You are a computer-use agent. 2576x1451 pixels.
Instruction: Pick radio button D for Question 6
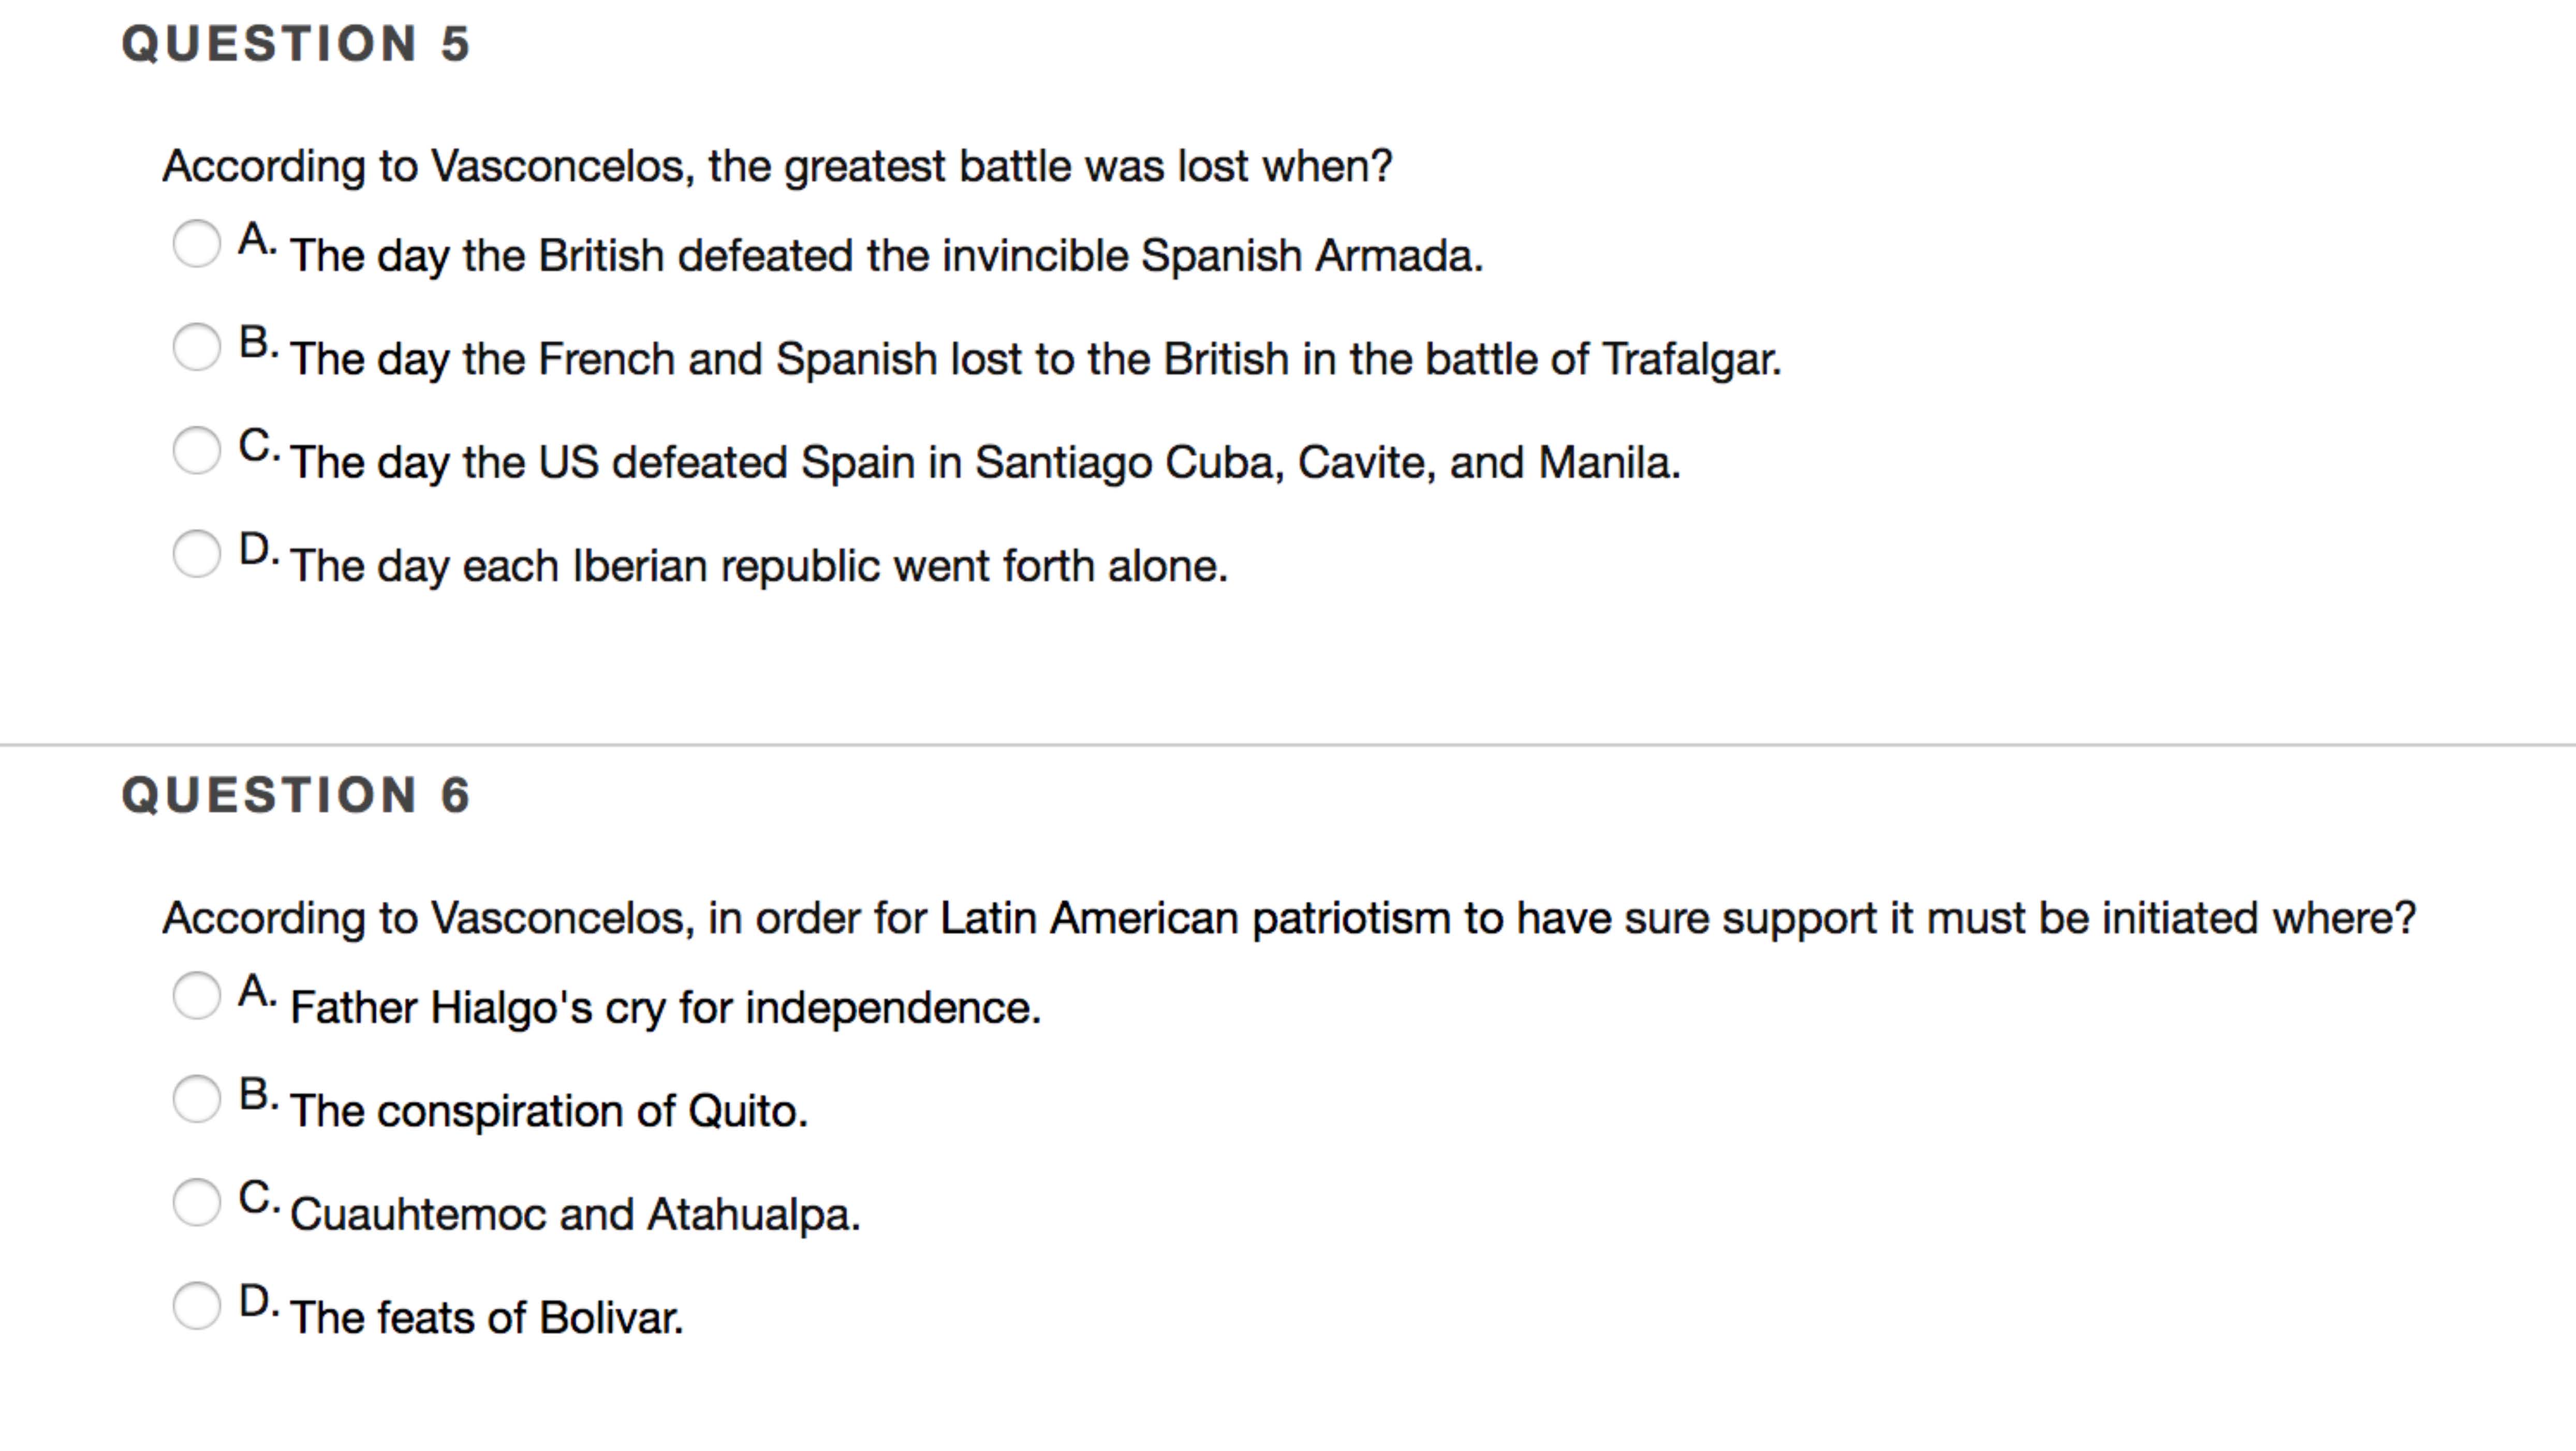tap(196, 1305)
